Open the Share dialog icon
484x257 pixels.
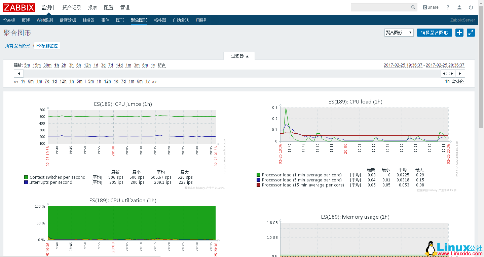pos(431,7)
